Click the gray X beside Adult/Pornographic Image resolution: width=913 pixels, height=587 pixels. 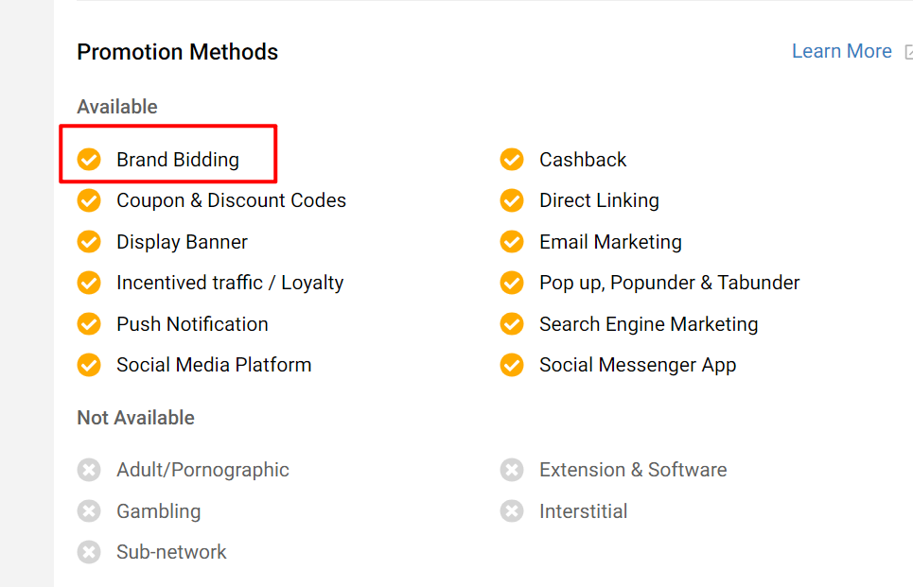(x=89, y=470)
